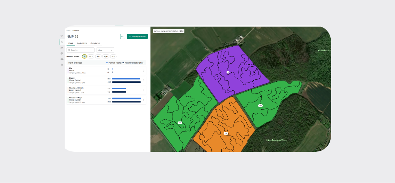Open the bottom hexagon sidebar icon
The image size is (395, 183).
point(62,65)
